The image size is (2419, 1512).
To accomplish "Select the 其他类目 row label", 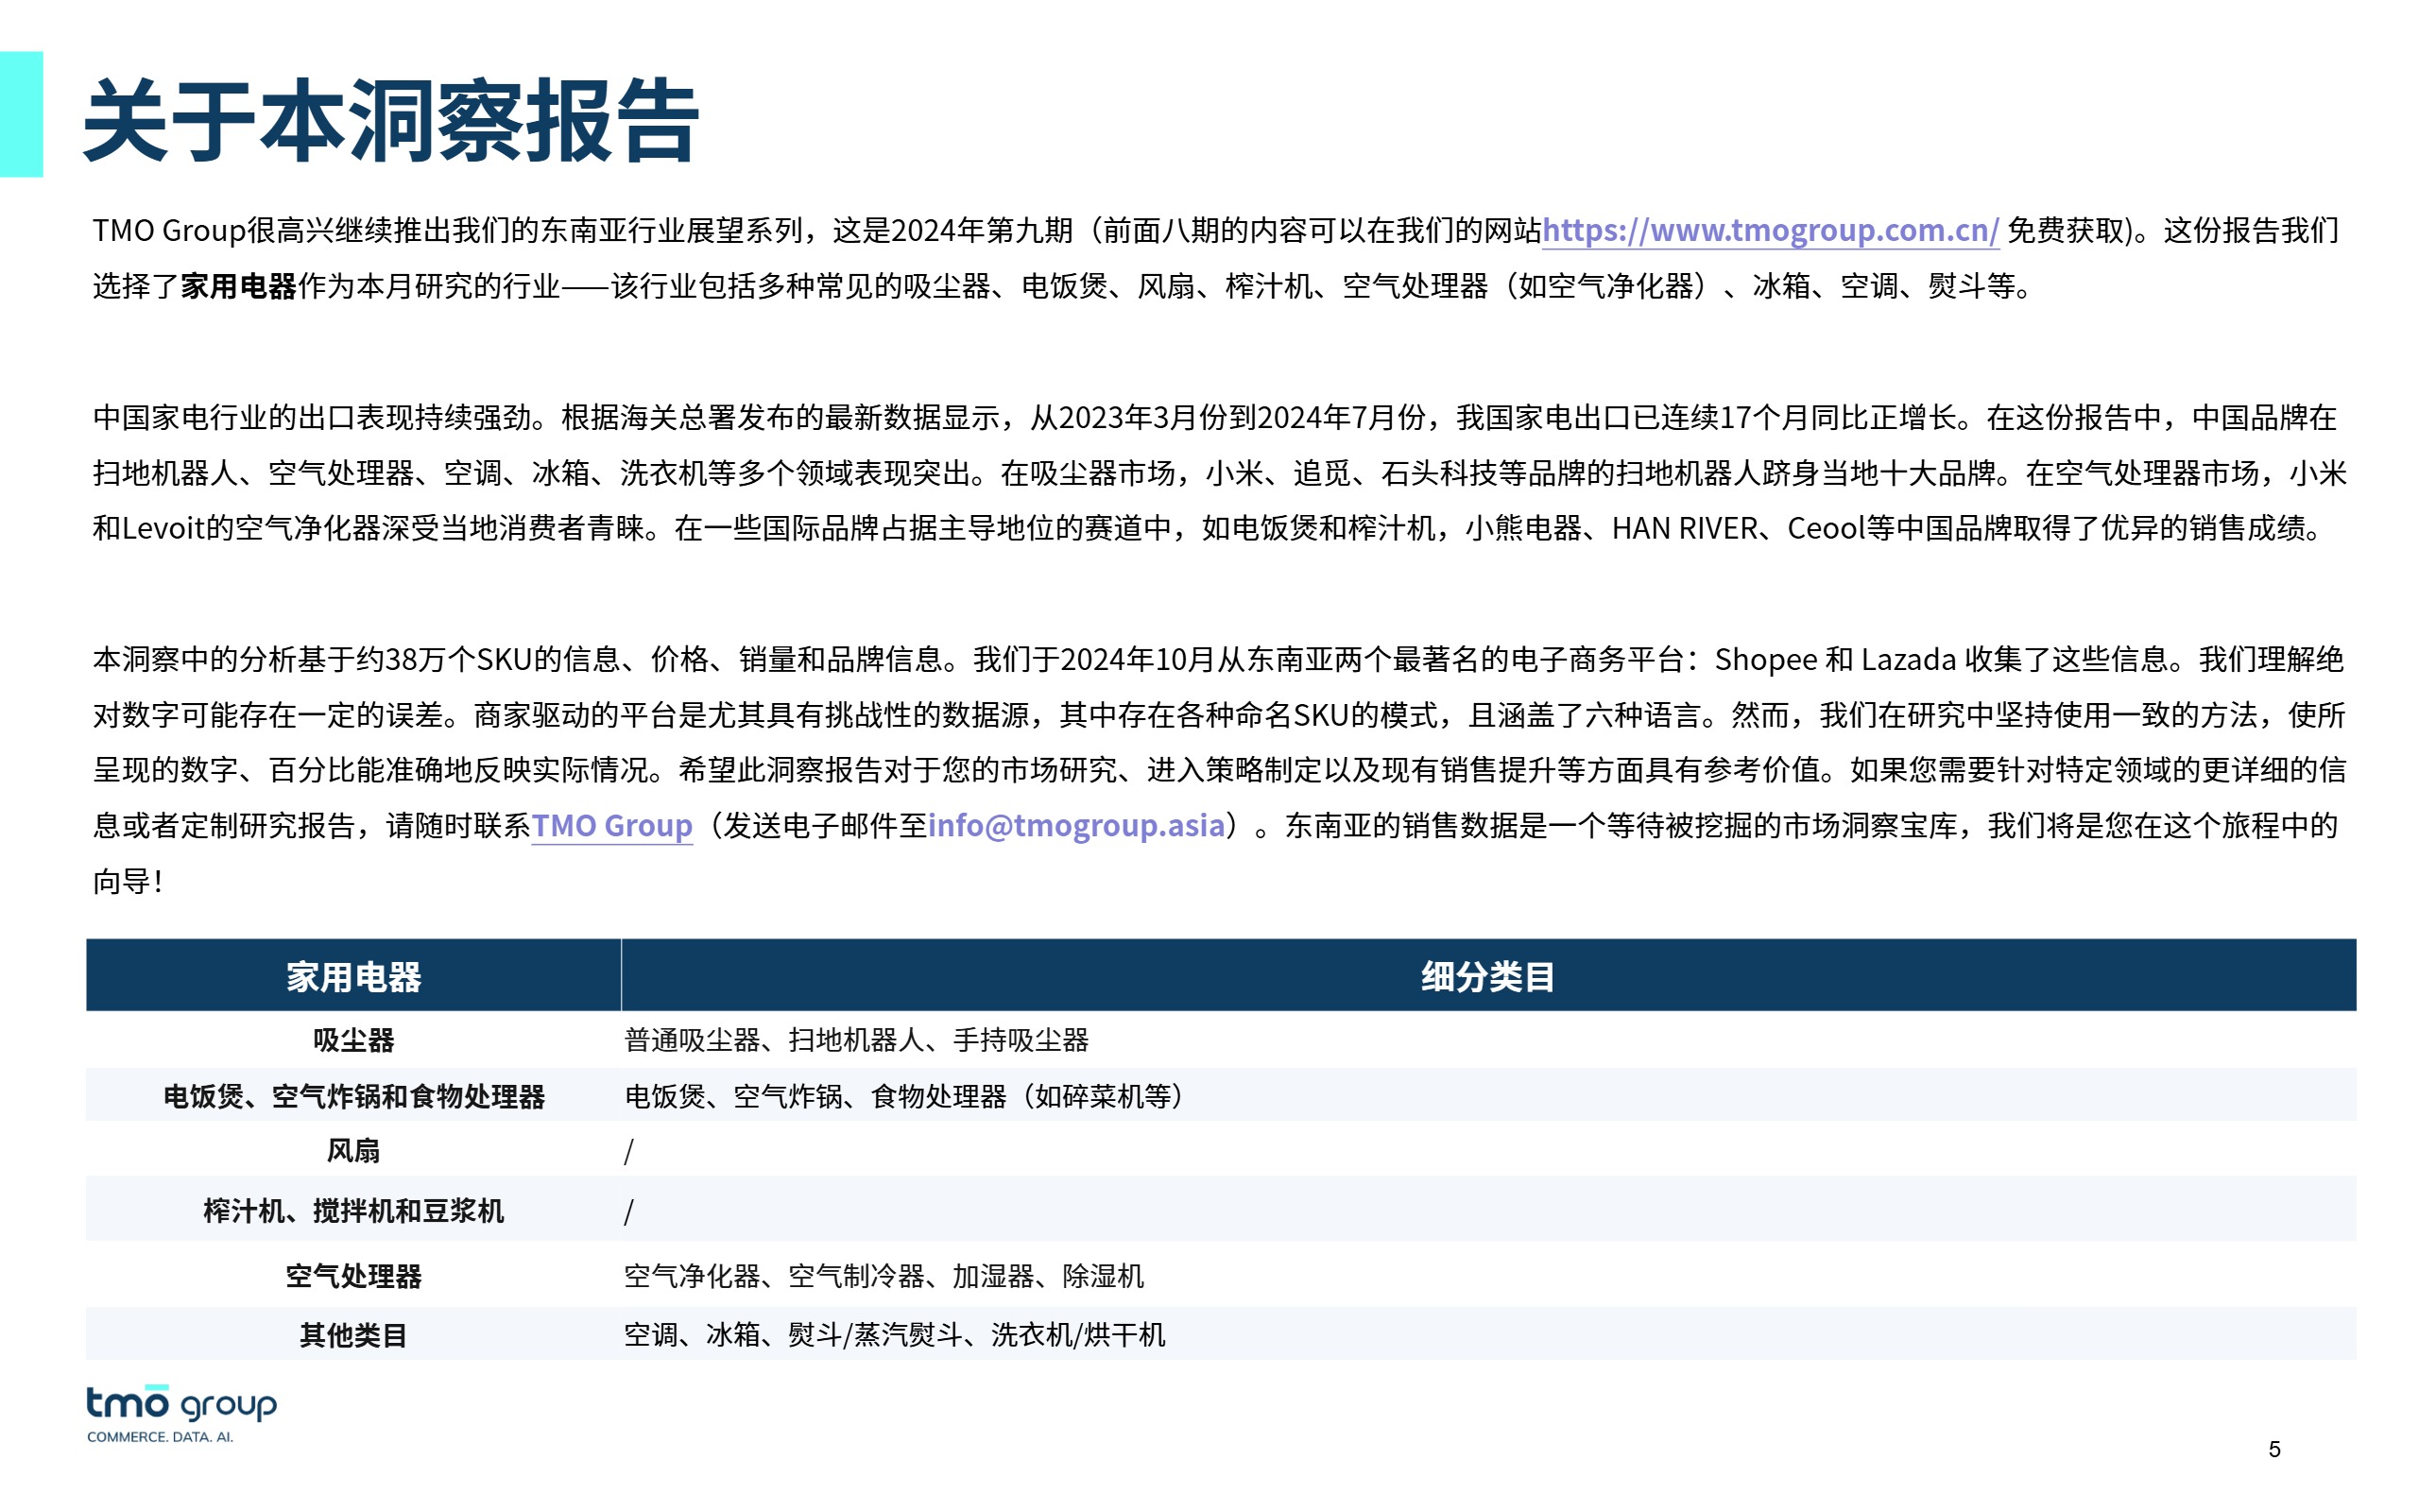I will [353, 1335].
